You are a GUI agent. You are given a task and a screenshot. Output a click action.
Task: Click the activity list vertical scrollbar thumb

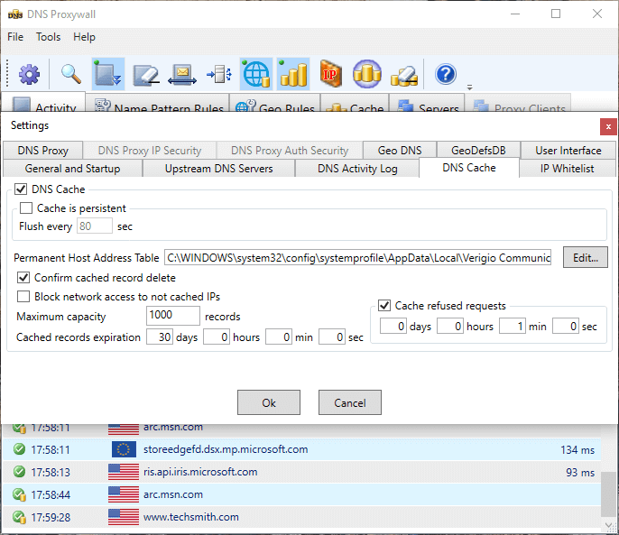(610, 493)
